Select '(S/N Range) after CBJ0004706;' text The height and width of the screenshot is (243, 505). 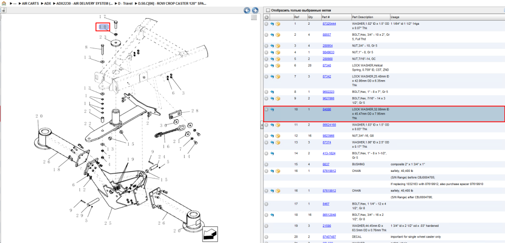[411, 197]
